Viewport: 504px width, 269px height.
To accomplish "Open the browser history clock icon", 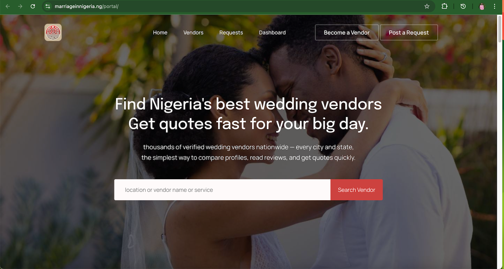I will 463,6.
